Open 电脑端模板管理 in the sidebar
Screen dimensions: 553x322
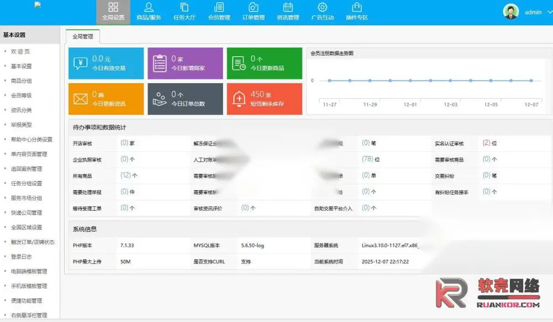click(29, 272)
